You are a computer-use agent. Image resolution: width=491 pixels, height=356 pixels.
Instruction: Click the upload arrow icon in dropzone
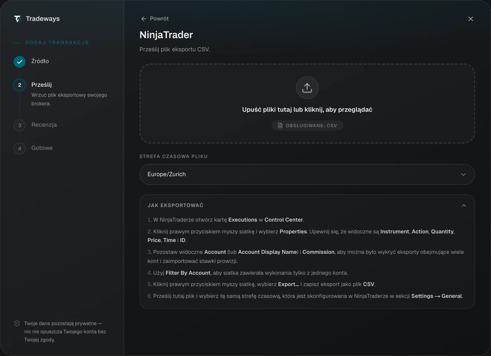[307, 88]
